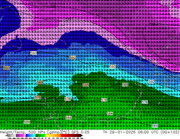The height and width of the screenshot is (139, 180).
Task: Click the '-54' value under the color scale
Action: (x=9, y=138)
